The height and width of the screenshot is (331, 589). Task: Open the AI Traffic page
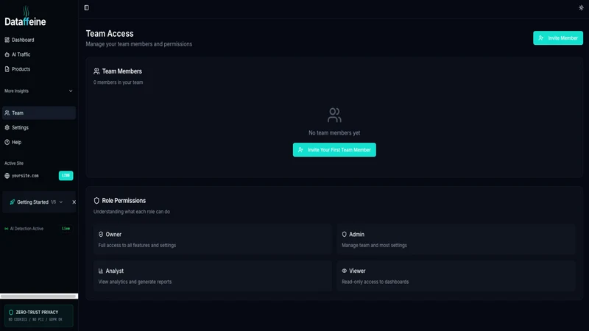point(39,54)
